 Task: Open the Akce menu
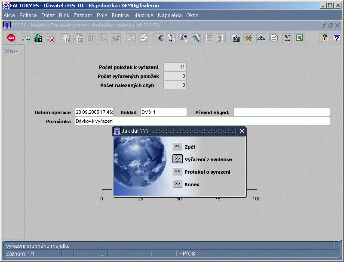(9, 15)
